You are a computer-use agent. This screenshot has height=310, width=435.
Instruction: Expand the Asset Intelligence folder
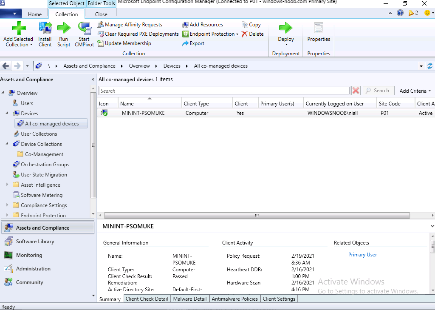click(x=7, y=185)
